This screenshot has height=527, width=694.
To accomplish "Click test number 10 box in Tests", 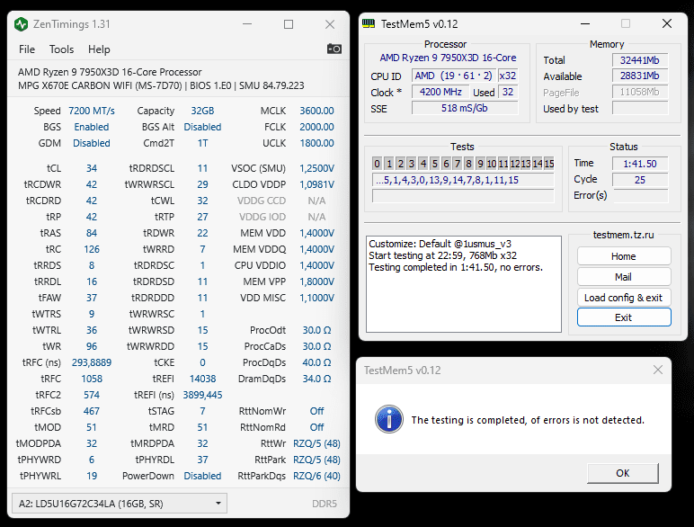I will click(492, 164).
